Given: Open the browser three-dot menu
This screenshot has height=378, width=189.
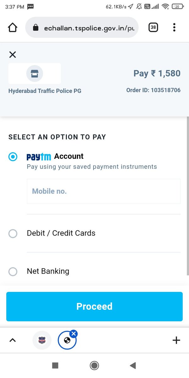Looking at the screenshot, I should [x=174, y=27].
